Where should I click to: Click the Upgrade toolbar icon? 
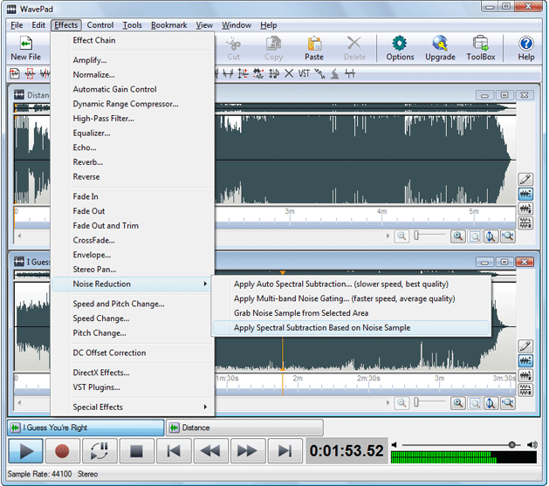pos(440,48)
